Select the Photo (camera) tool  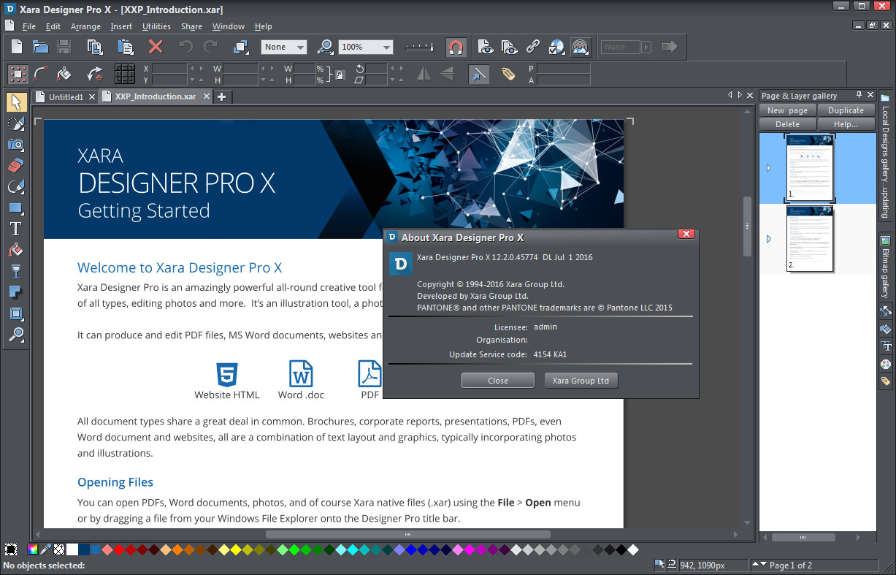click(x=15, y=144)
